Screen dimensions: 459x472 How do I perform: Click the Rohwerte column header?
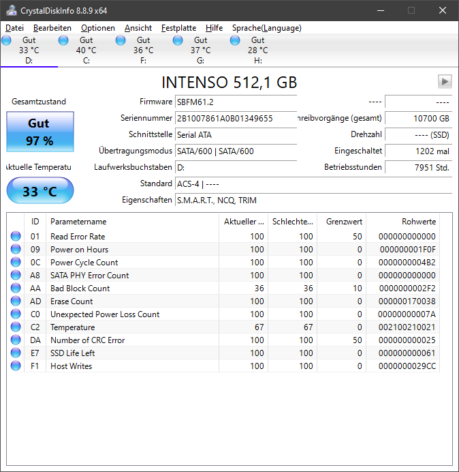coord(402,222)
